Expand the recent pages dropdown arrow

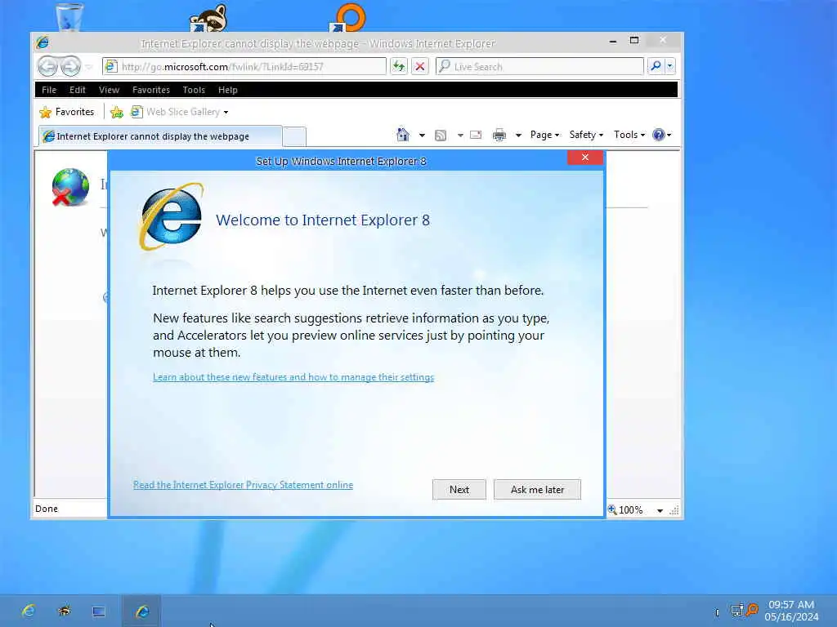click(88, 67)
